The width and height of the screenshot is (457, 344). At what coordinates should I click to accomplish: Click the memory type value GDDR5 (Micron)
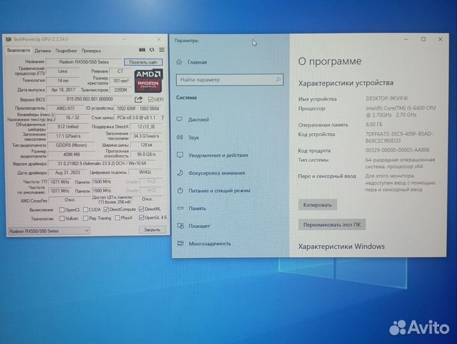coord(71,145)
